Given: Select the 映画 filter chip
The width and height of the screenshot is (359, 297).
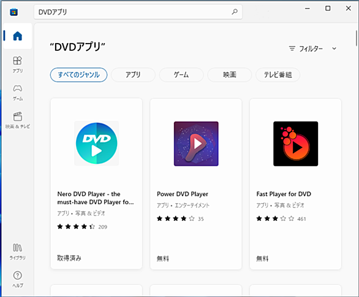Looking at the screenshot, I should [229, 75].
